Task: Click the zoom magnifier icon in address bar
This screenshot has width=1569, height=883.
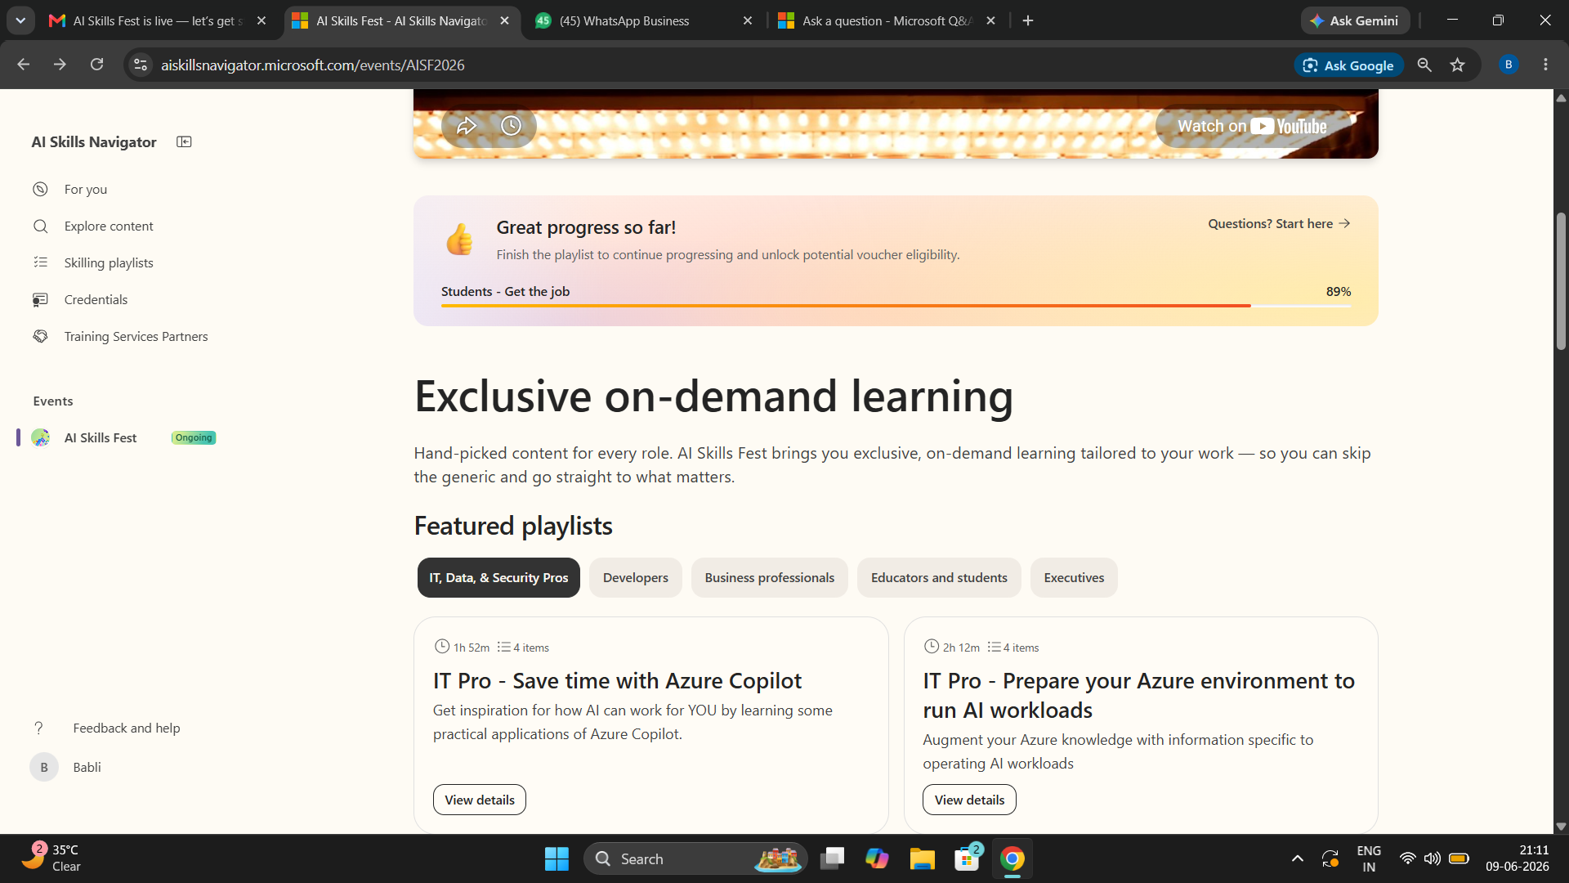Action: click(1424, 65)
